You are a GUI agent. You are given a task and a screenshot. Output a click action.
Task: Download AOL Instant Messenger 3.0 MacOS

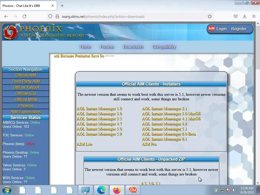(x=171, y=114)
